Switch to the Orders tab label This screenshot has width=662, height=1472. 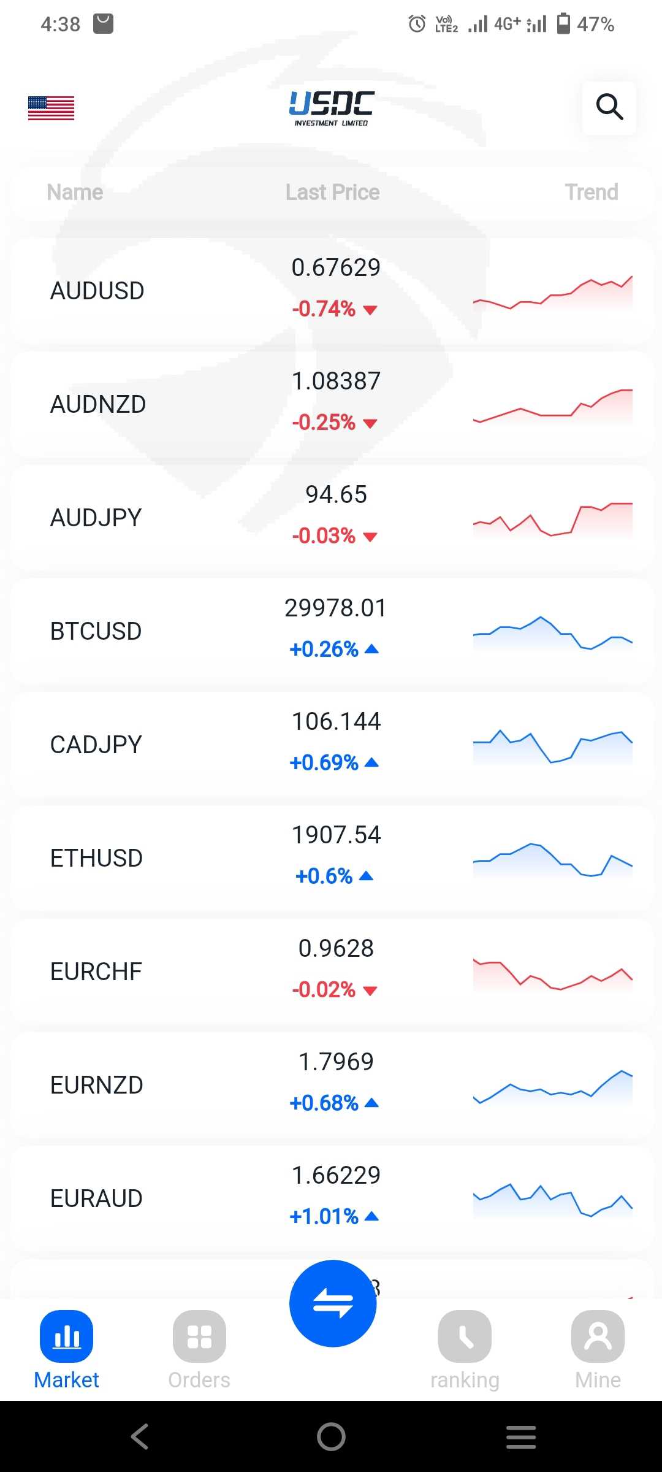tap(199, 1380)
